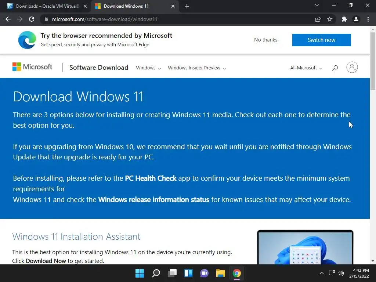Open the network tray icon
Image resolution: width=376 pixels, height=282 pixels.
coord(332,273)
